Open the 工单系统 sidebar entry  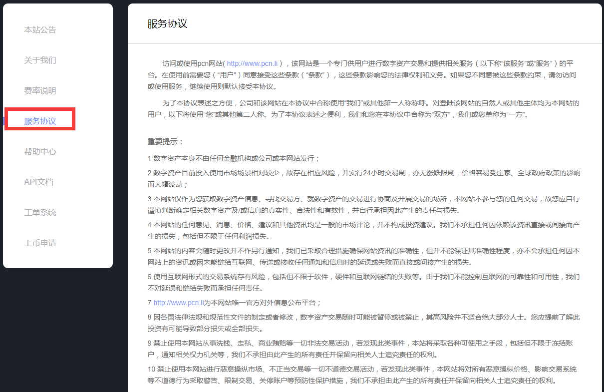pyautogui.click(x=40, y=213)
